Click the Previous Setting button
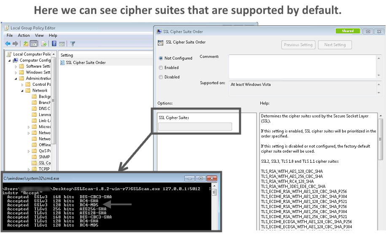The image size is (386, 235). [298, 45]
